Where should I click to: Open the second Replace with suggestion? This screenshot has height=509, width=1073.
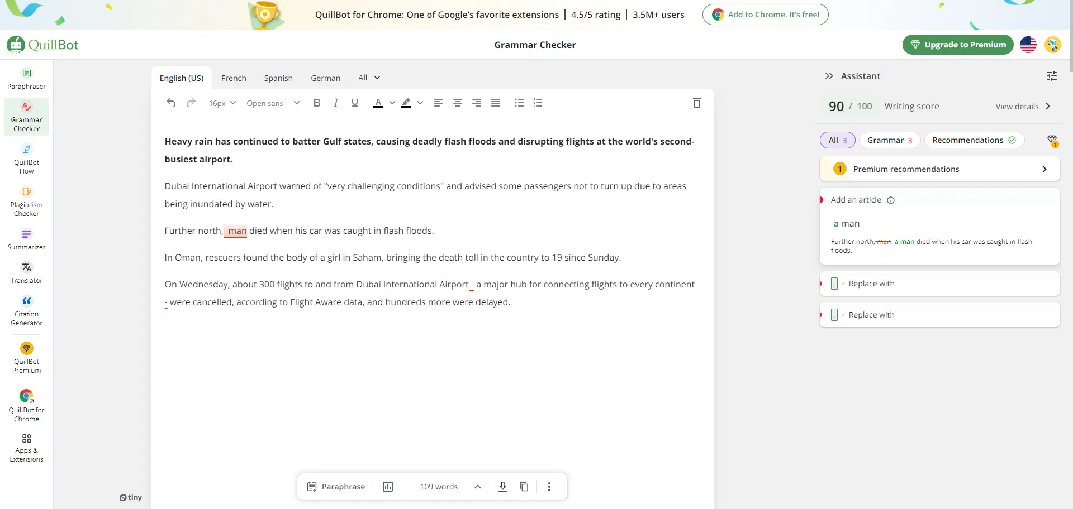point(939,315)
